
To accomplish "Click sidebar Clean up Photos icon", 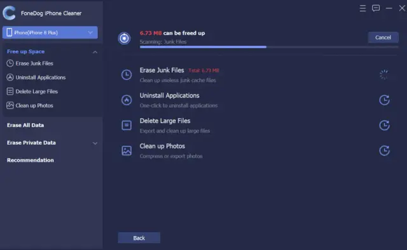I will [x=10, y=105].
